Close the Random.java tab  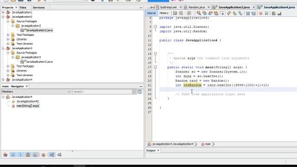click(x=208, y=7)
